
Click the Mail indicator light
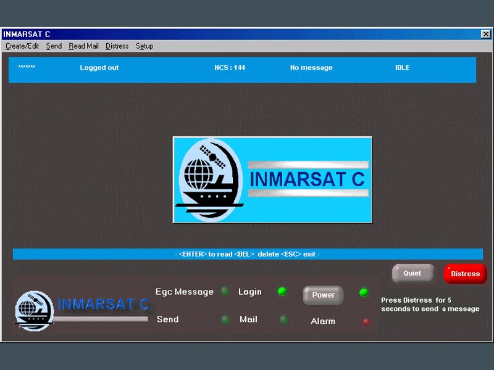point(283,319)
